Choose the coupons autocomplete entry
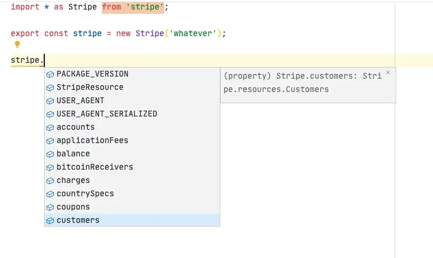 (x=73, y=207)
